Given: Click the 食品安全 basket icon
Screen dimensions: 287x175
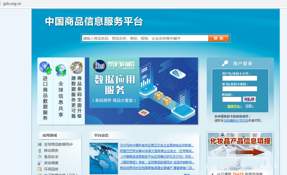Looking at the screenshot, I should [39, 157].
